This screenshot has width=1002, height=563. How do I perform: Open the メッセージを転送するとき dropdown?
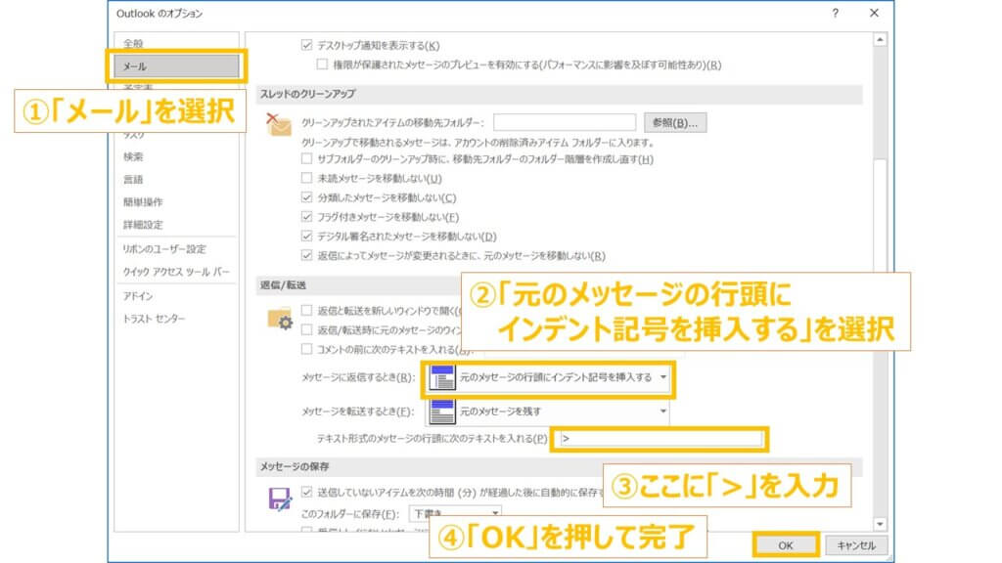tap(548, 411)
